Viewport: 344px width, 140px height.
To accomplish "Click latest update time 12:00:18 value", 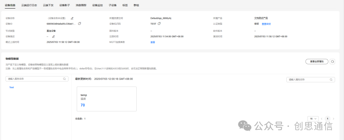I will point(113,79).
